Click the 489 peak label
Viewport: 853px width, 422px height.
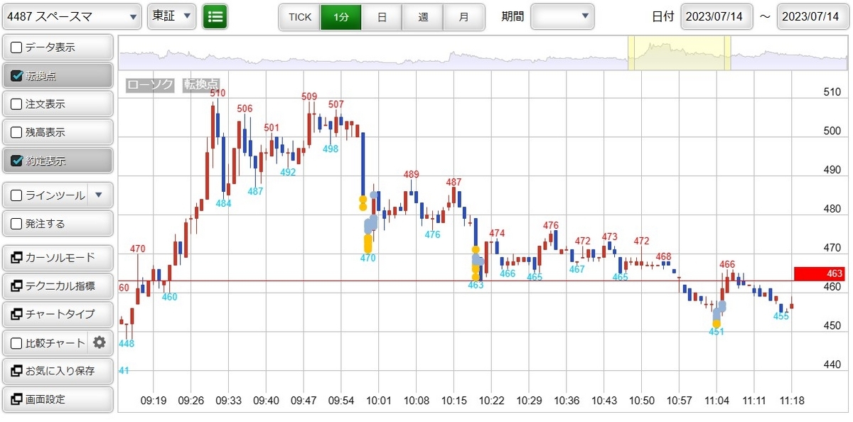click(x=411, y=174)
